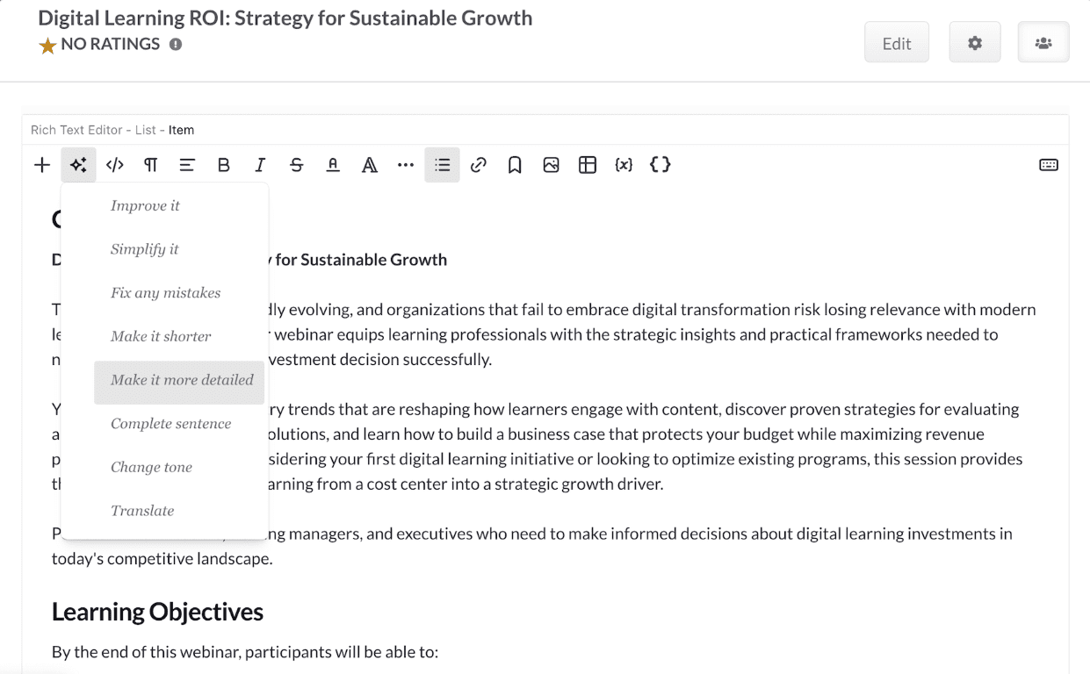1090x674 pixels.
Task: Insert a link using chain icon
Action: click(x=479, y=165)
